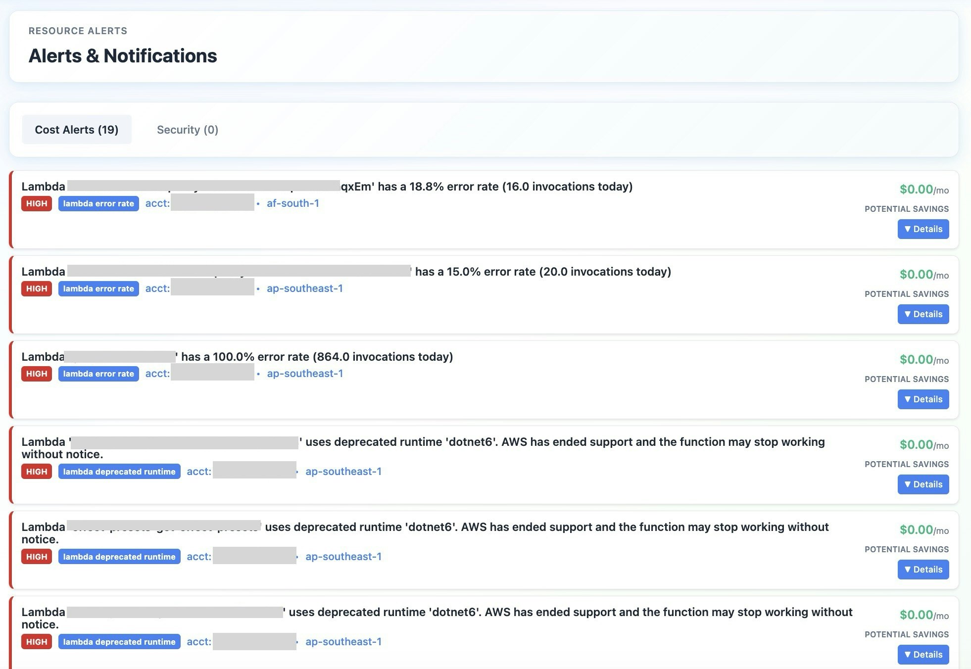The image size is (971, 669).
Task: Click HIGH badge on the 15.0% error alert
Action: 37,288
